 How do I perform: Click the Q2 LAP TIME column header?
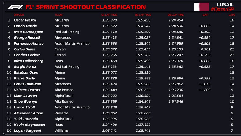(x=143, y=15)
